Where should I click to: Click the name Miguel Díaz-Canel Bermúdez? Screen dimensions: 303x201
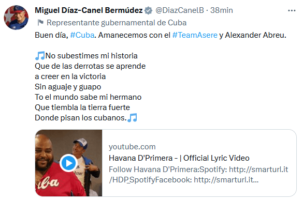[x=89, y=10]
